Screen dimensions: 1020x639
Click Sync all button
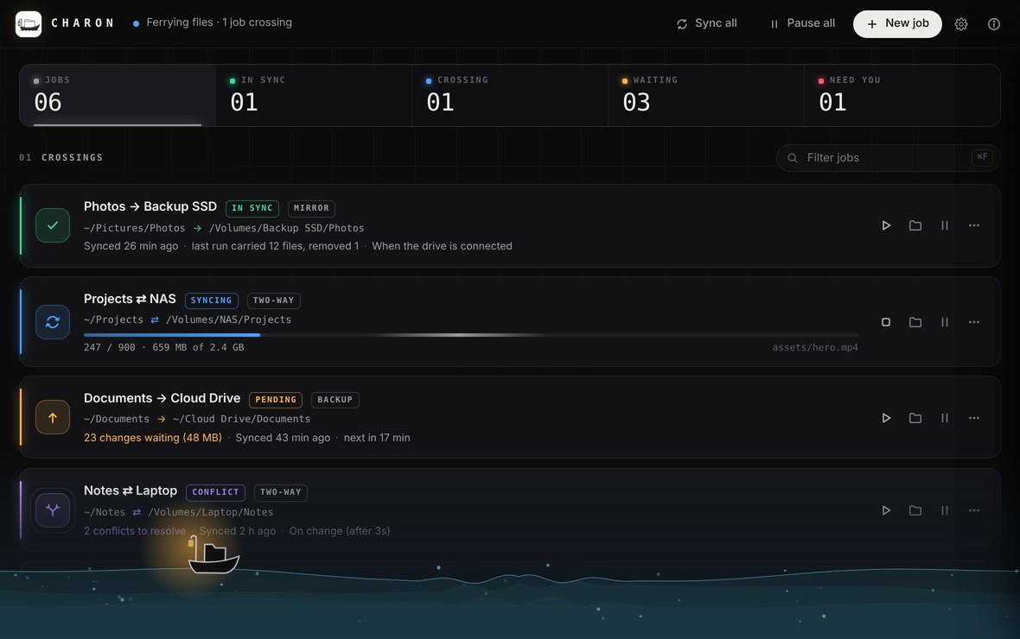click(706, 23)
